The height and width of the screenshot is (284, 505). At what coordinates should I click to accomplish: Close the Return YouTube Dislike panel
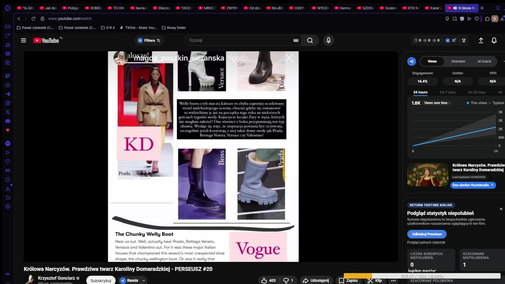click(501, 209)
